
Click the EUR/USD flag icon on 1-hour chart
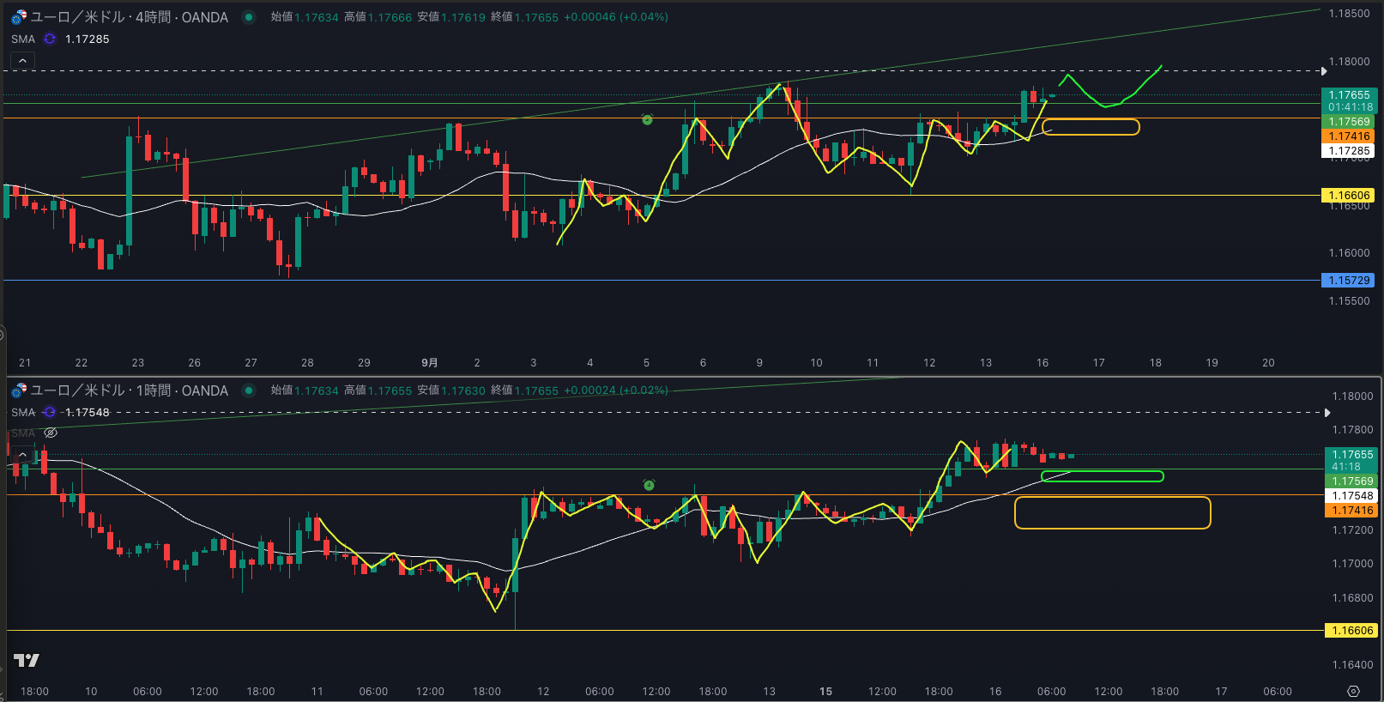[x=19, y=390]
